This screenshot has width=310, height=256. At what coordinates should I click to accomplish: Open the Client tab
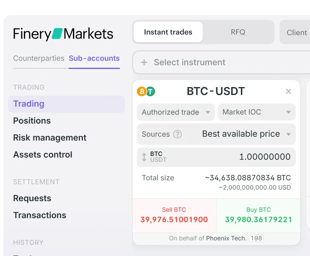[x=297, y=33]
